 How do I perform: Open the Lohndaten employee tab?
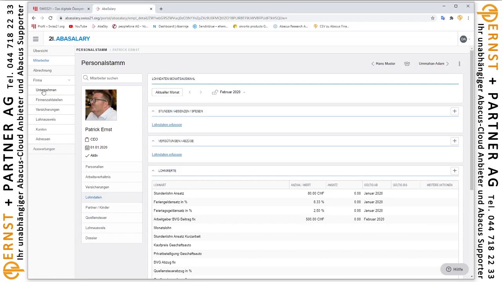(112, 197)
